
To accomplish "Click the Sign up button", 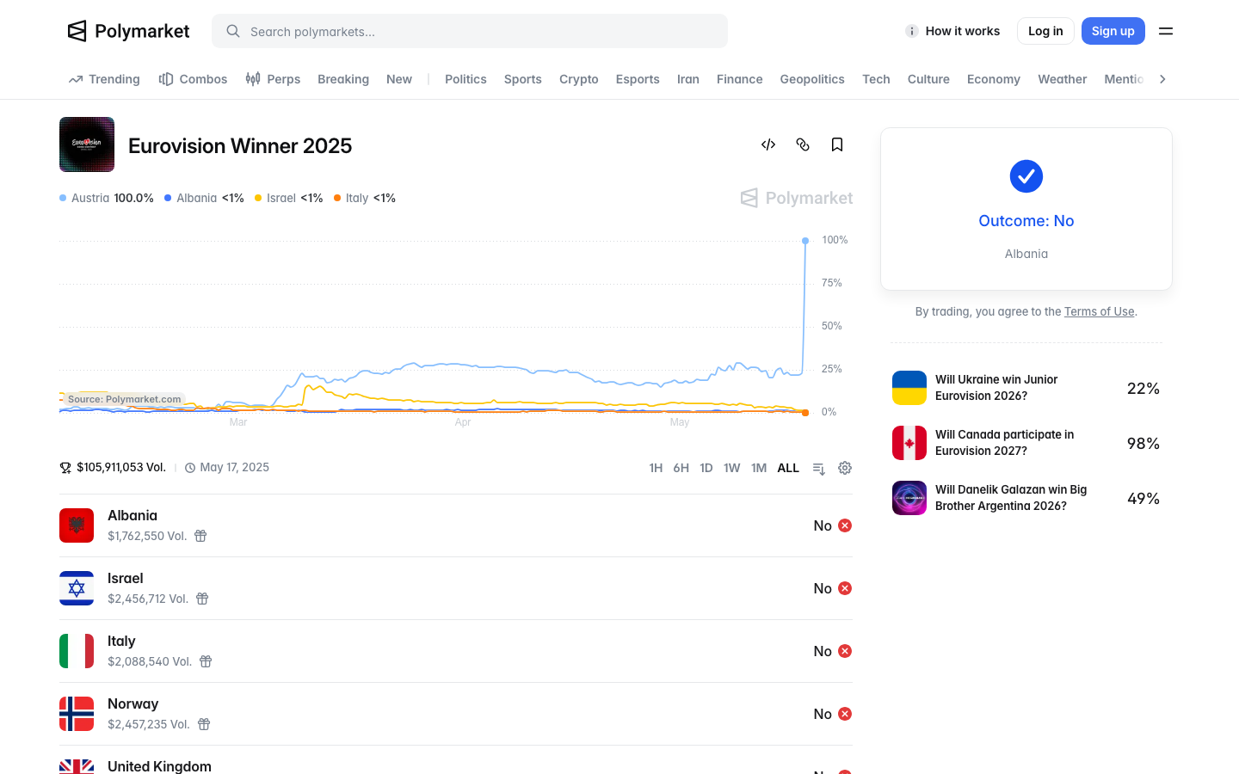I will click(1113, 31).
